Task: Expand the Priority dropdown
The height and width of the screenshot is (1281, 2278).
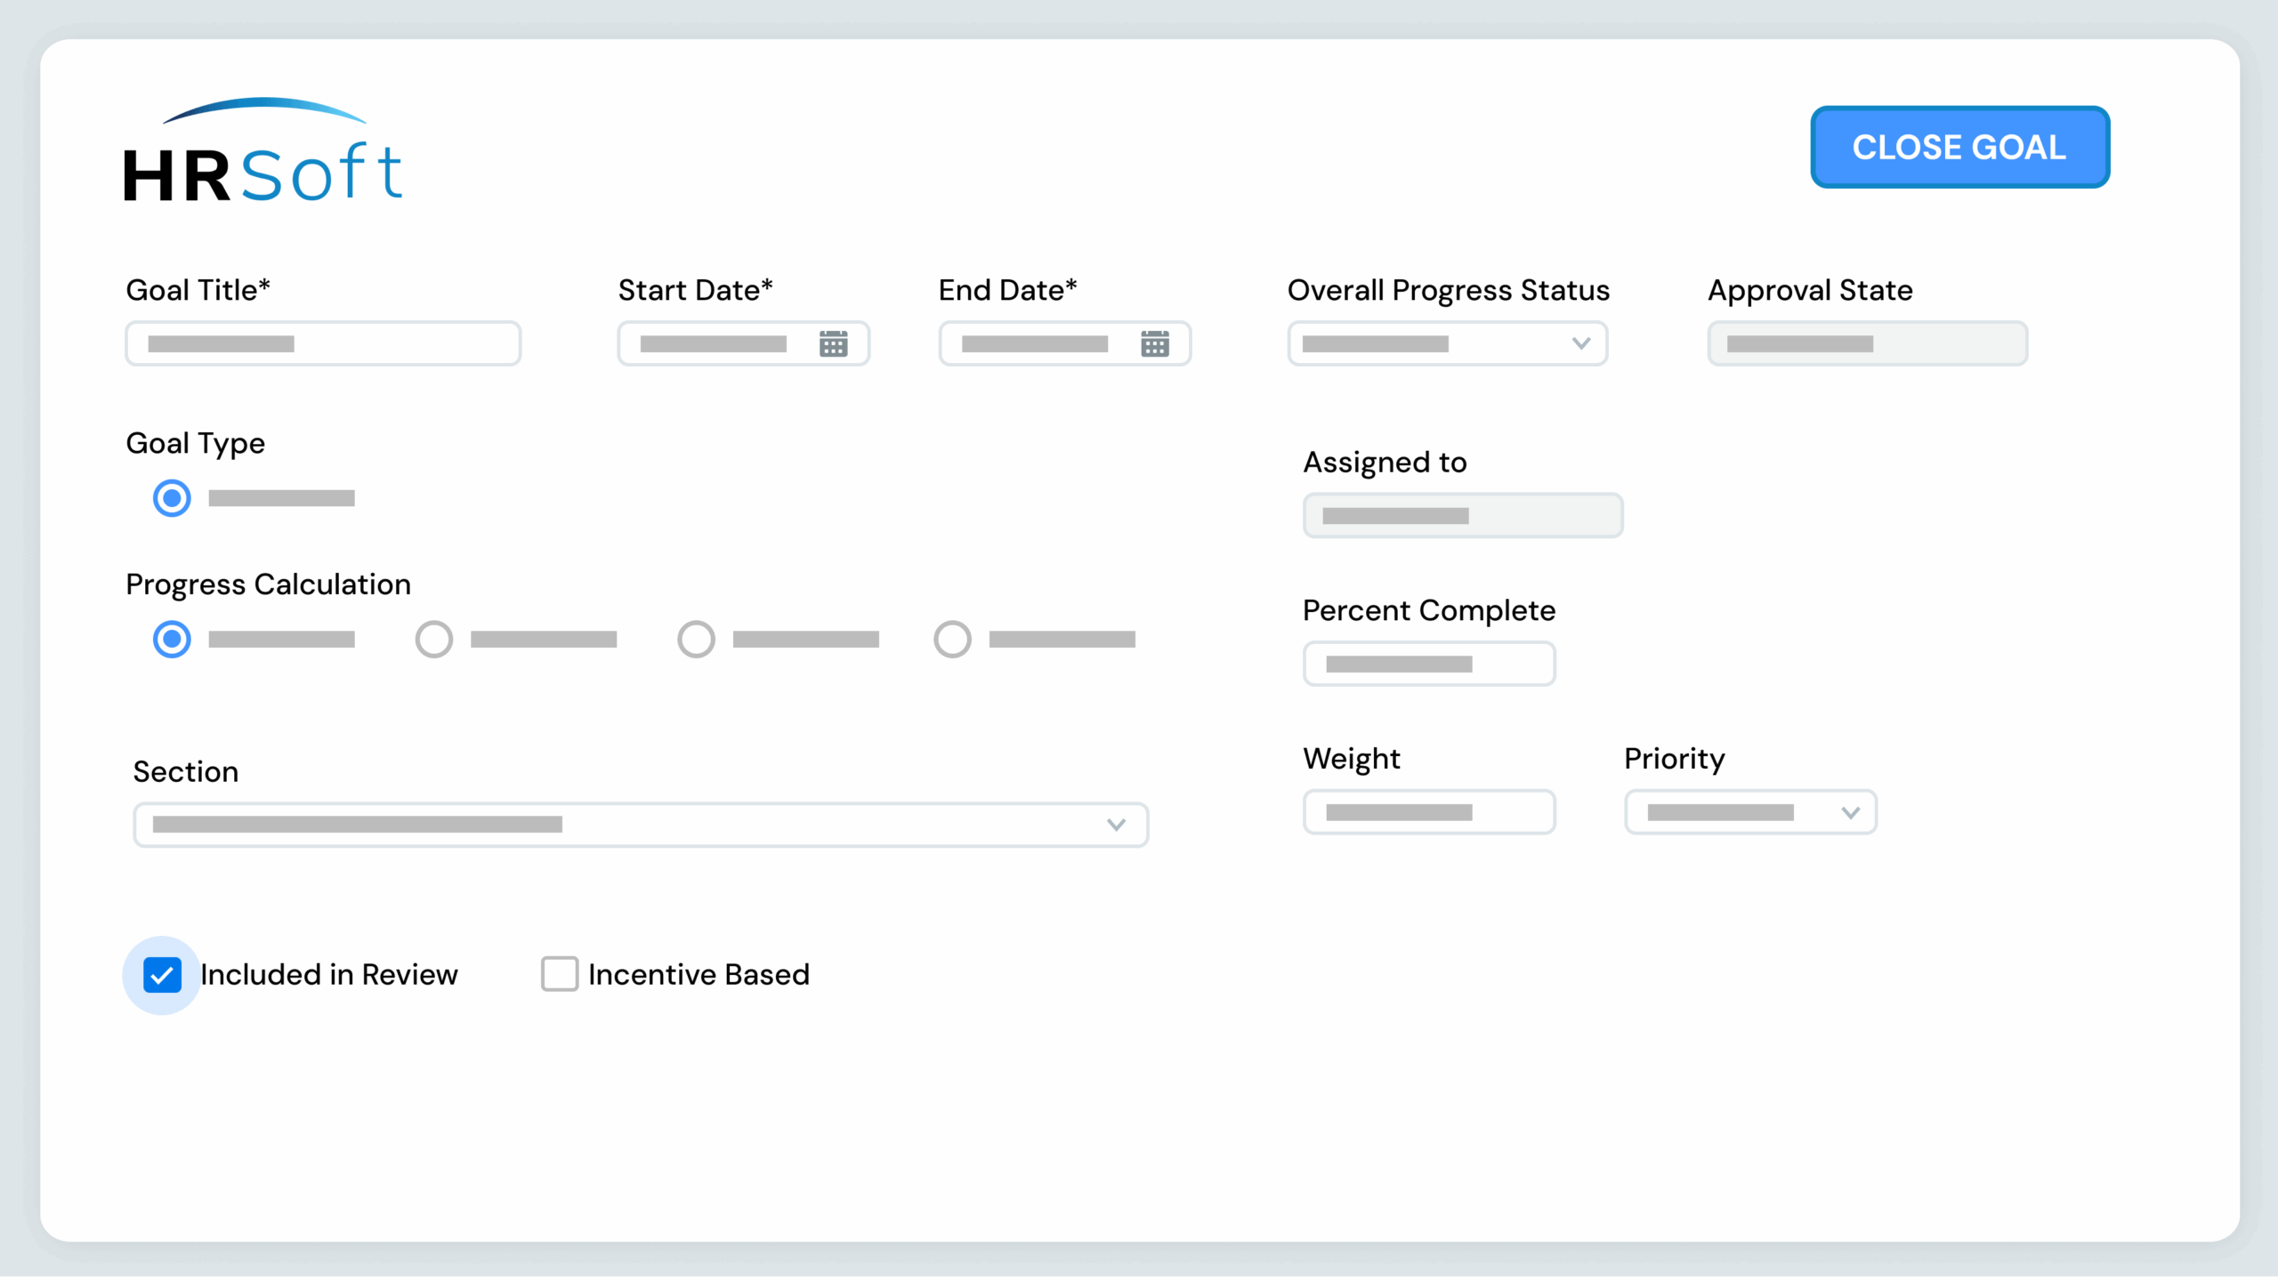Action: pos(1750,812)
